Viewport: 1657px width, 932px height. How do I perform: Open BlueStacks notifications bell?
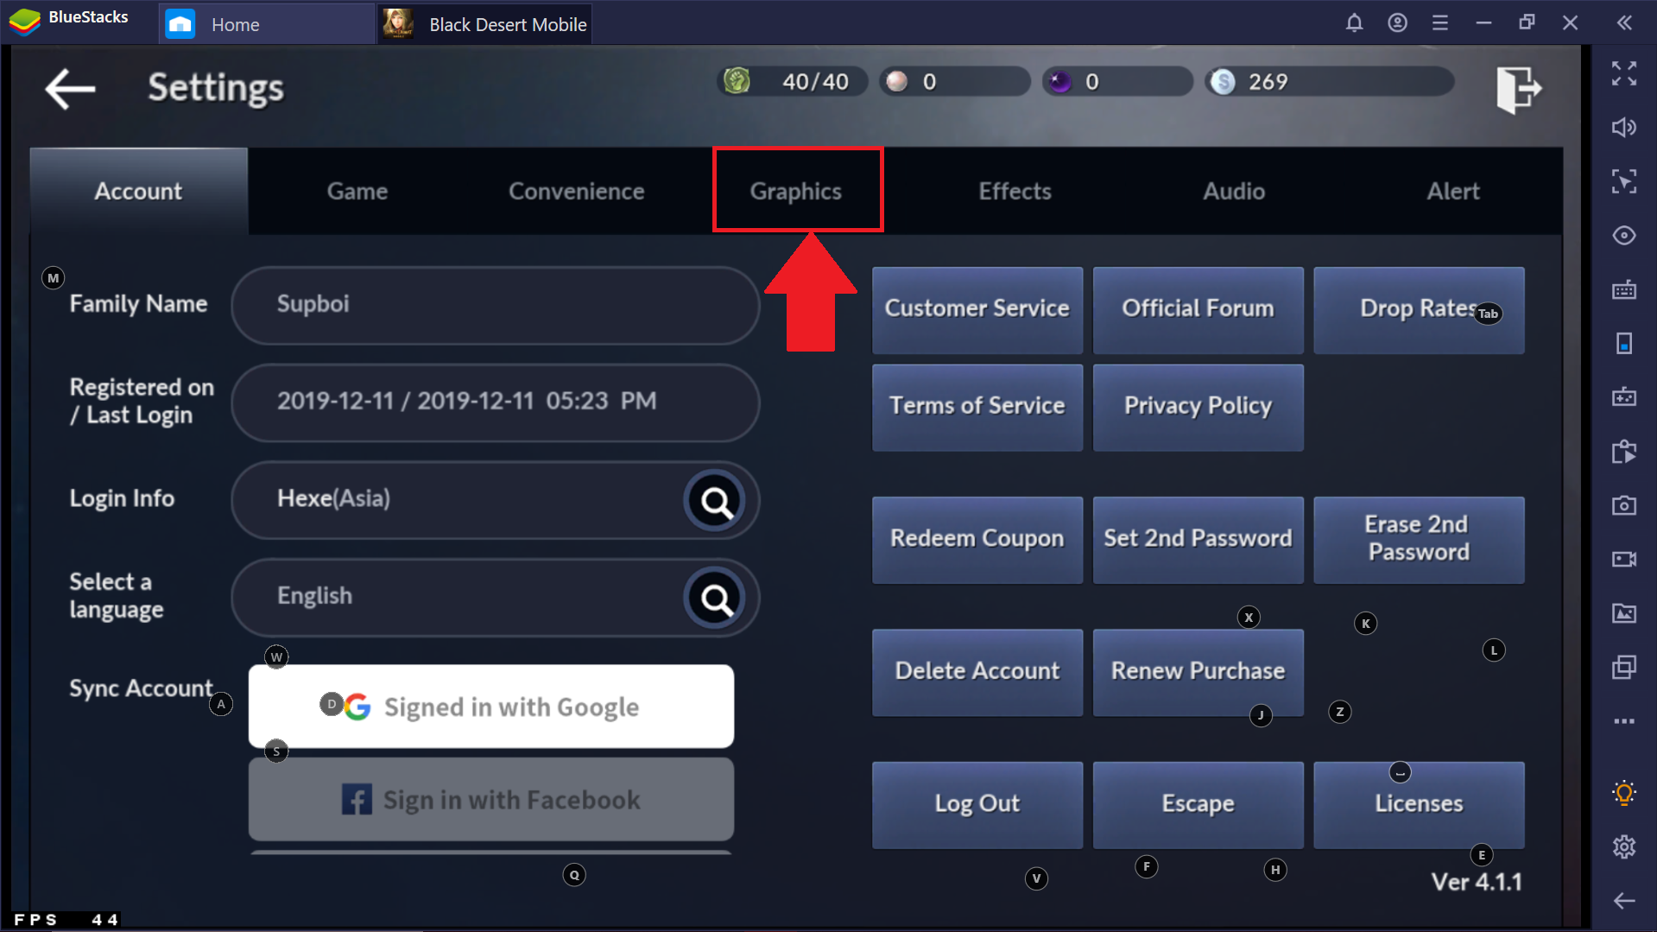pyautogui.click(x=1354, y=23)
